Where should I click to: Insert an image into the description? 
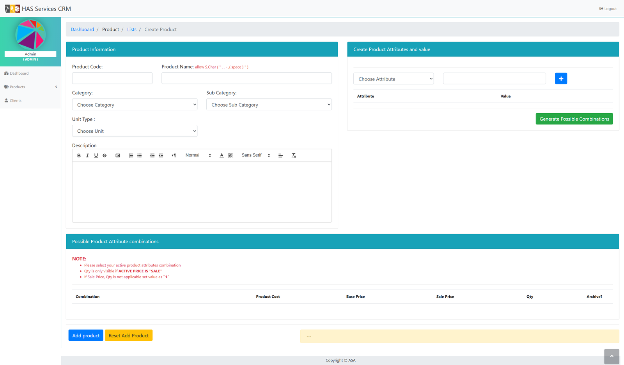tap(118, 155)
